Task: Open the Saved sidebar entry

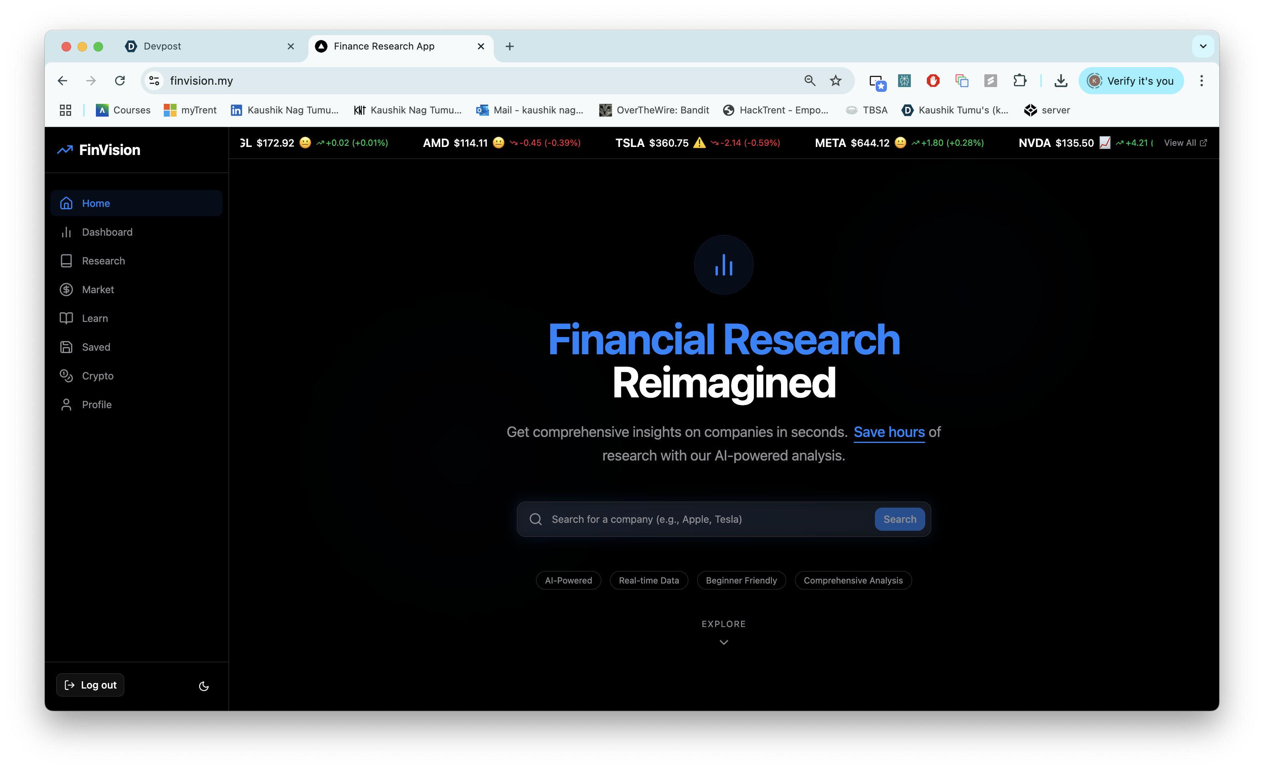Action: tap(96, 347)
